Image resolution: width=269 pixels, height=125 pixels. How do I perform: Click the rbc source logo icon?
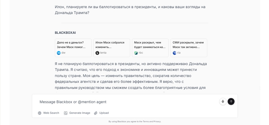pos(136,53)
